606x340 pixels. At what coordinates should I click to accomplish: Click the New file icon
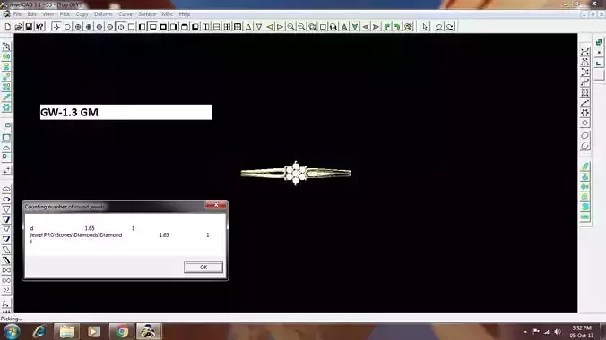tap(8, 27)
